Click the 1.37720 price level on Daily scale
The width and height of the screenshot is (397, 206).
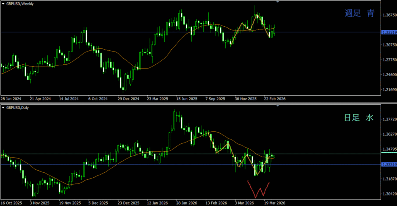click(388, 120)
